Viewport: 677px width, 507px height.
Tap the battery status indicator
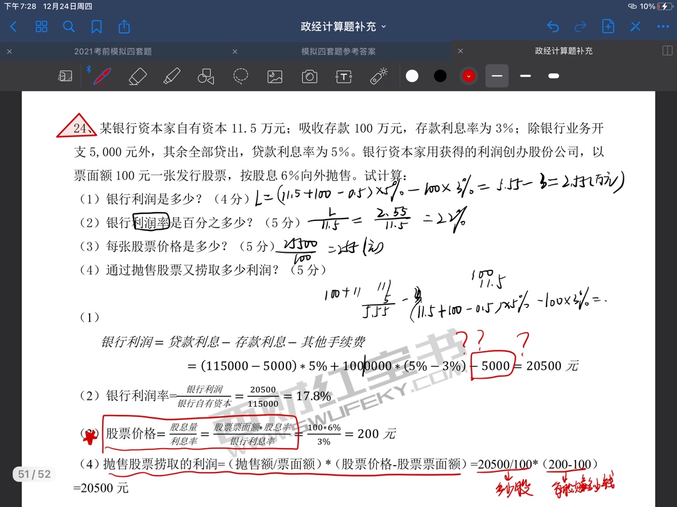tap(664, 6)
